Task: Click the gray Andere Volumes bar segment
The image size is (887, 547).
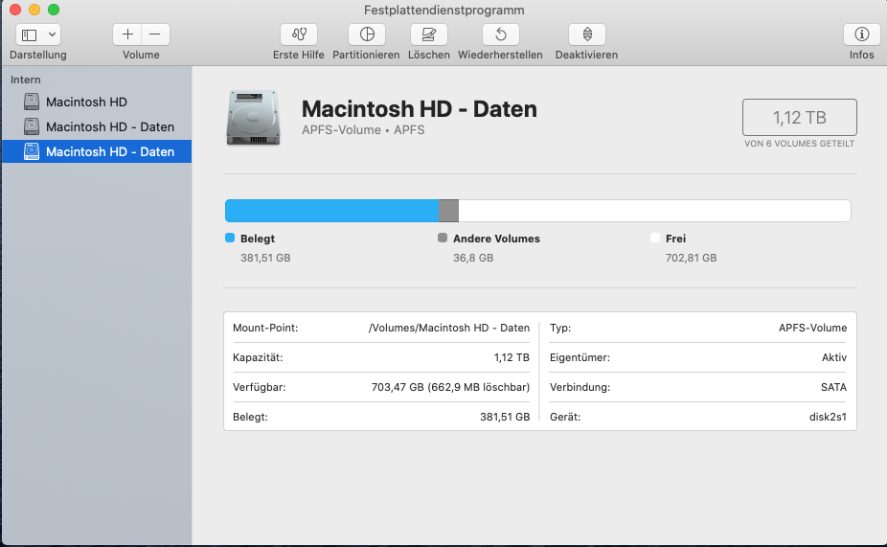Action: point(448,211)
